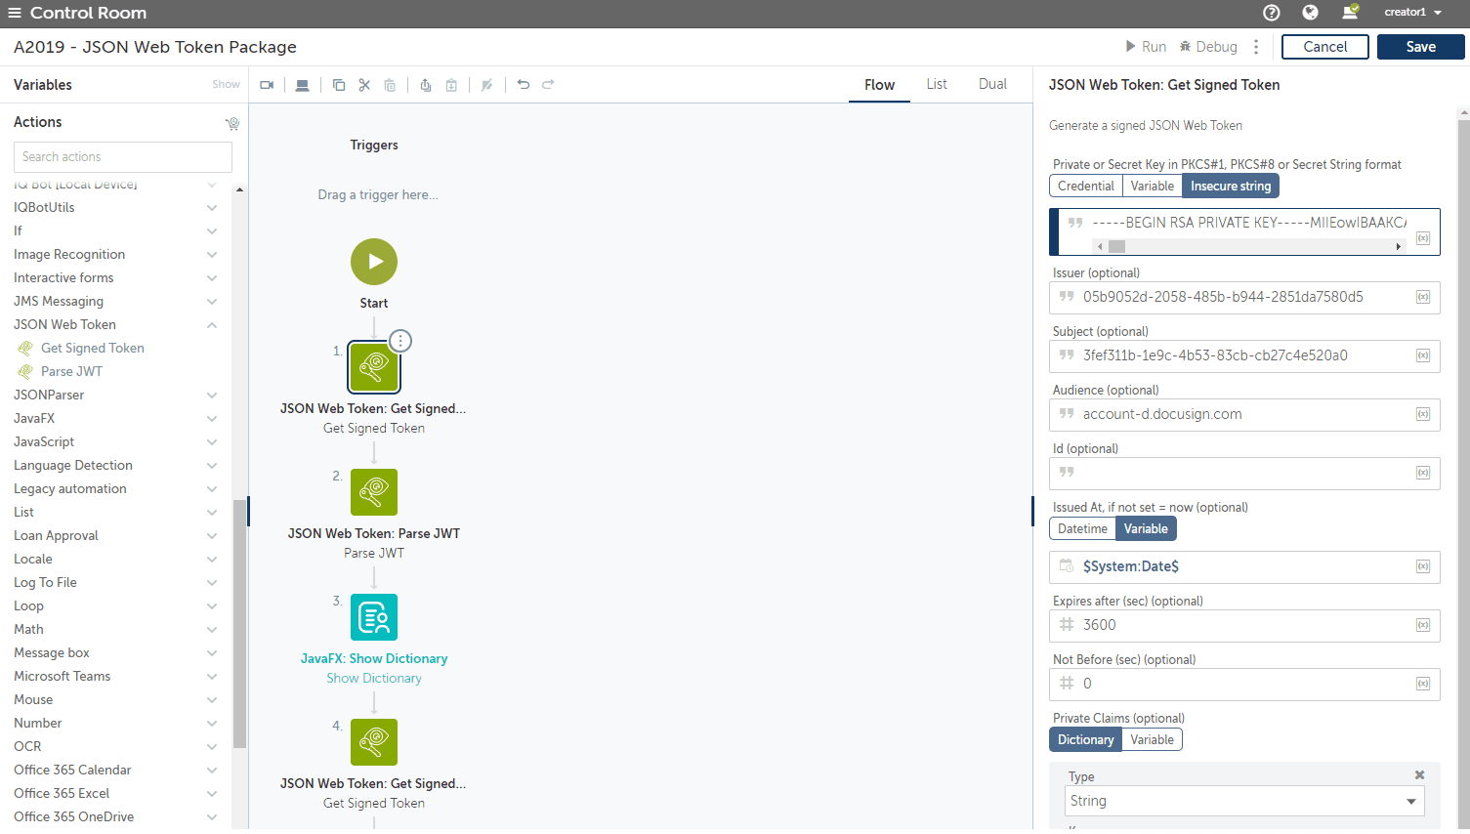Click the Parse JWT step icon

point(374,492)
